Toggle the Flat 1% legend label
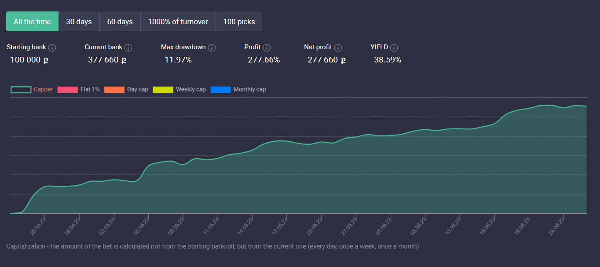 coord(90,89)
